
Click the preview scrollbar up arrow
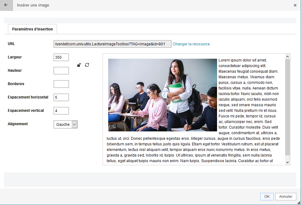tap(287, 57)
